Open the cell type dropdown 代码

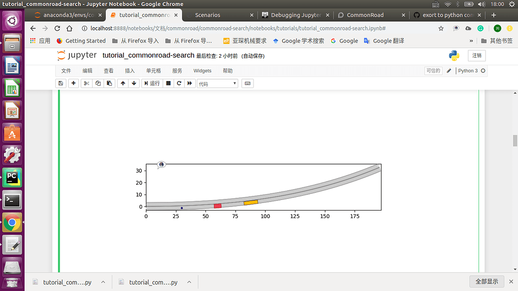217,84
